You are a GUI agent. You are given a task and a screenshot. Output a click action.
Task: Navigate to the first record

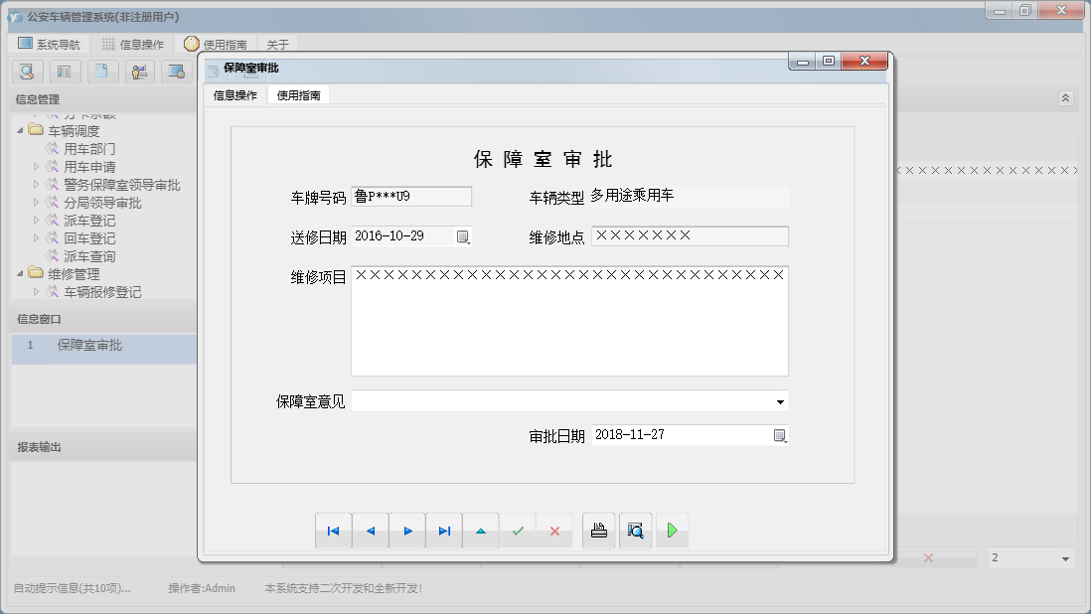(334, 530)
